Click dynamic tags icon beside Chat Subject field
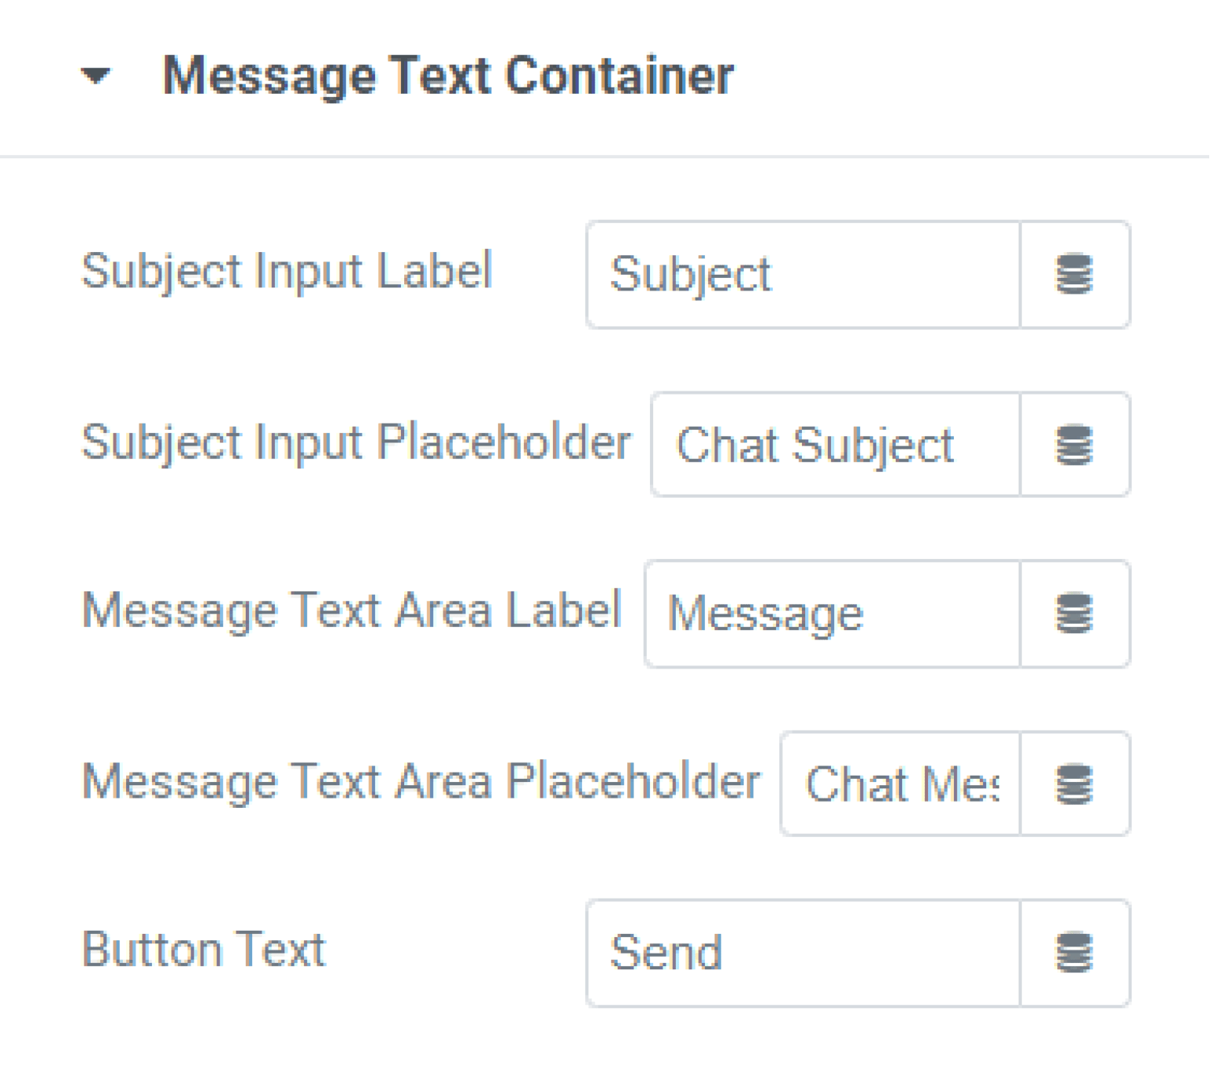This screenshot has width=1210, height=1067. [1075, 445]
